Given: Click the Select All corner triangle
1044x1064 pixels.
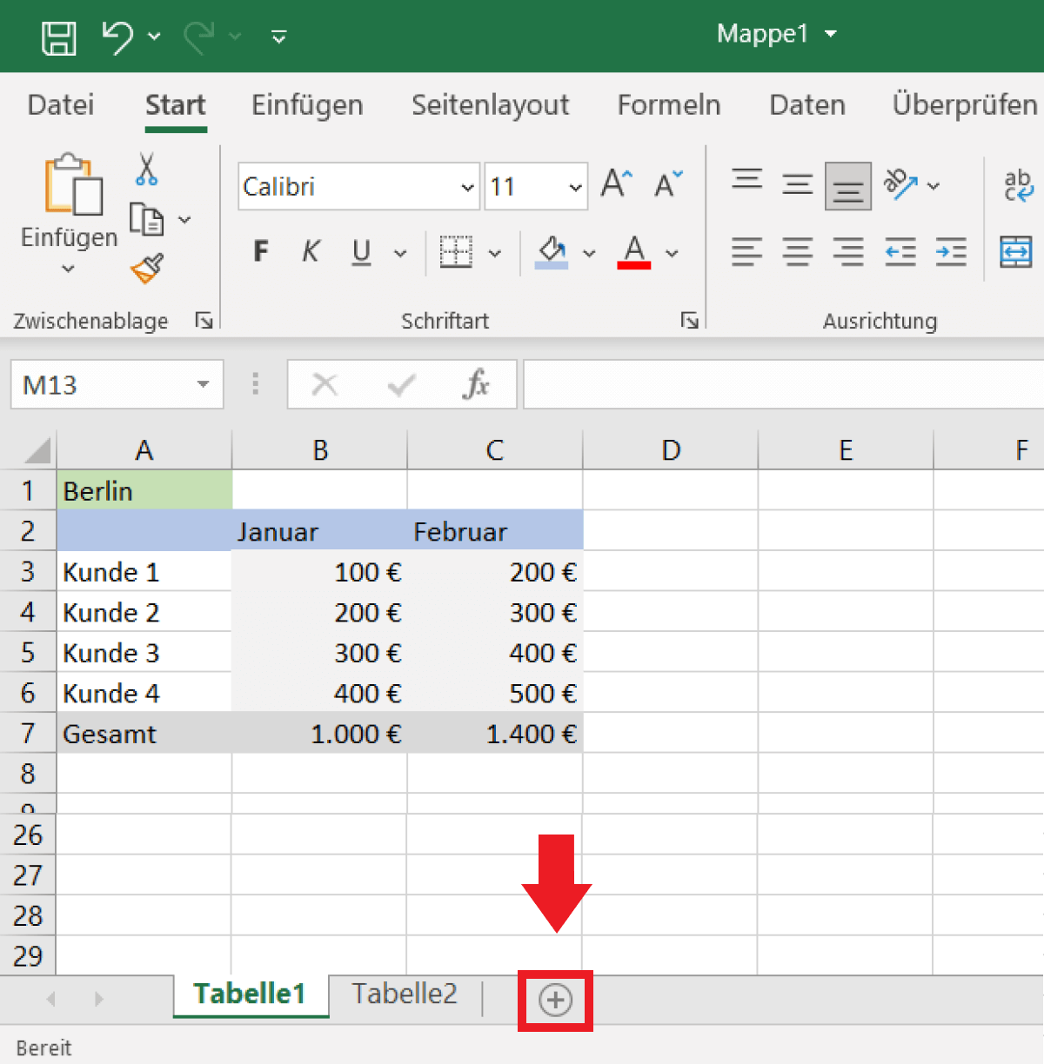Looking at the screenshot, I should pos(36,450).
